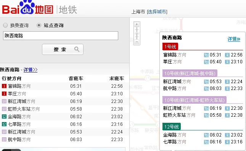Image resolution: width=246 pixels, height=151 pixels.
Task: Click last-train icon beside 23:16 in popup
Action: click(x=227, y=142)
